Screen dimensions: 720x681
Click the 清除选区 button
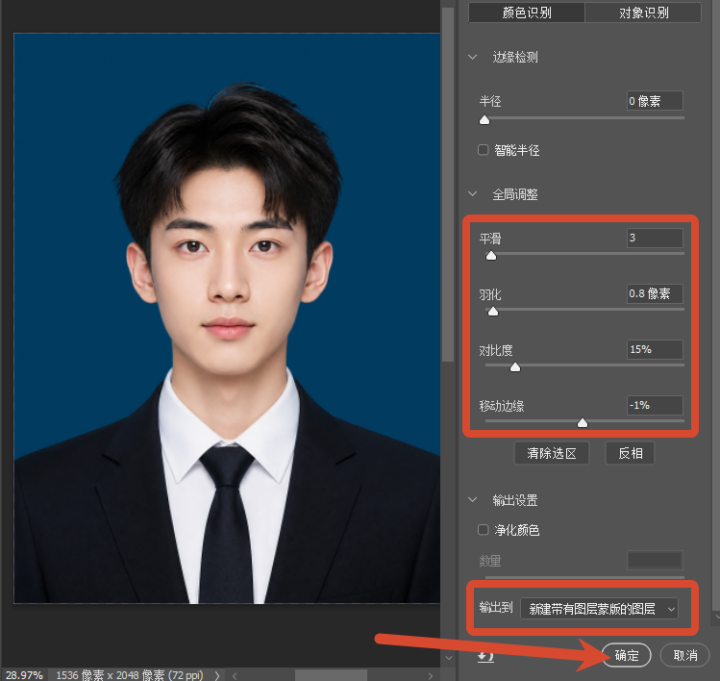[x=552, y=454]
